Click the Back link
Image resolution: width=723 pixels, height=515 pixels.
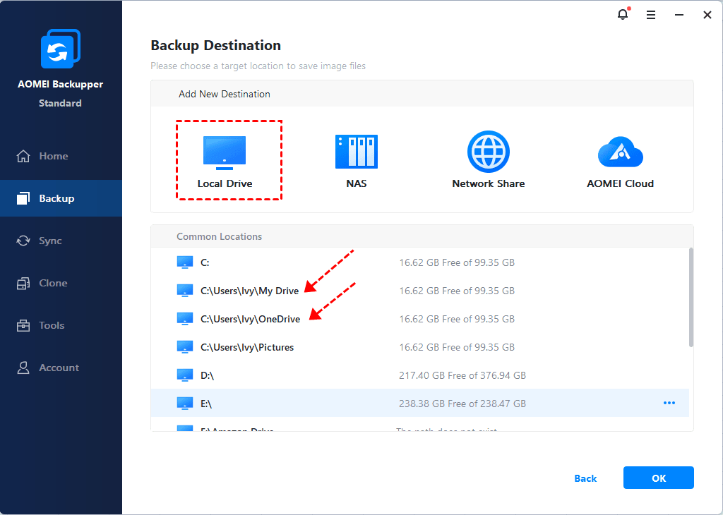pos(585,478)
